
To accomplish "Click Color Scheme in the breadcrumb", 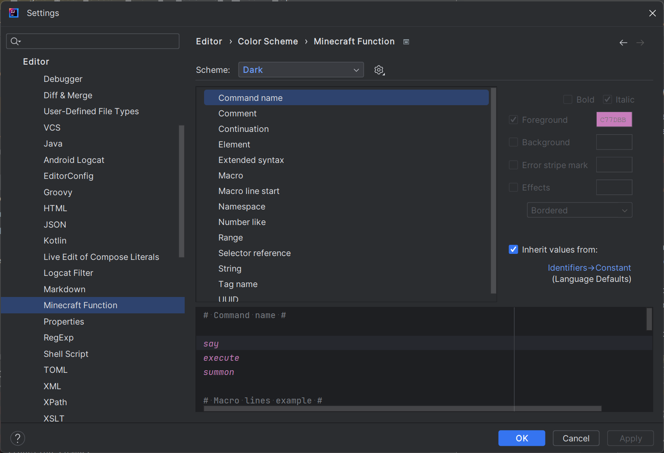I will pos(268,41).
